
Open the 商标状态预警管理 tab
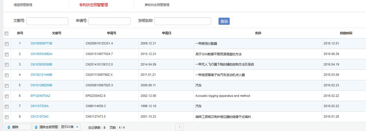click(x=157, y=5)
